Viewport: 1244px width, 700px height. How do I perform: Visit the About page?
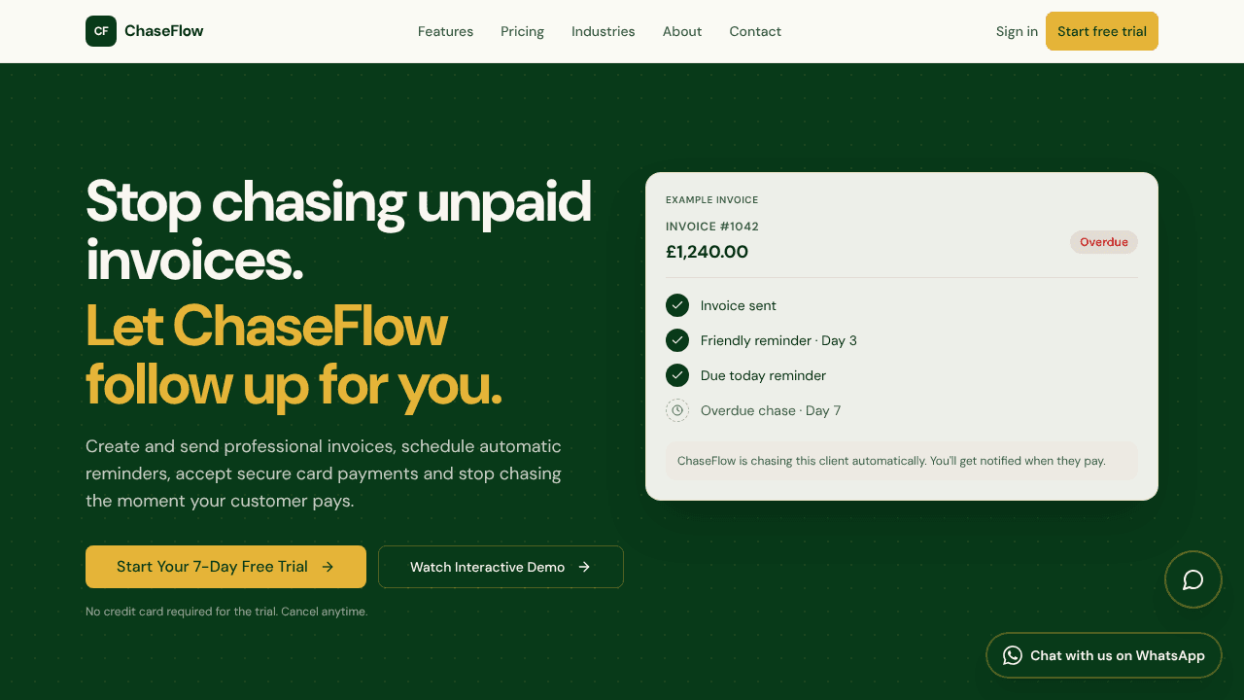tap(682, 31)
